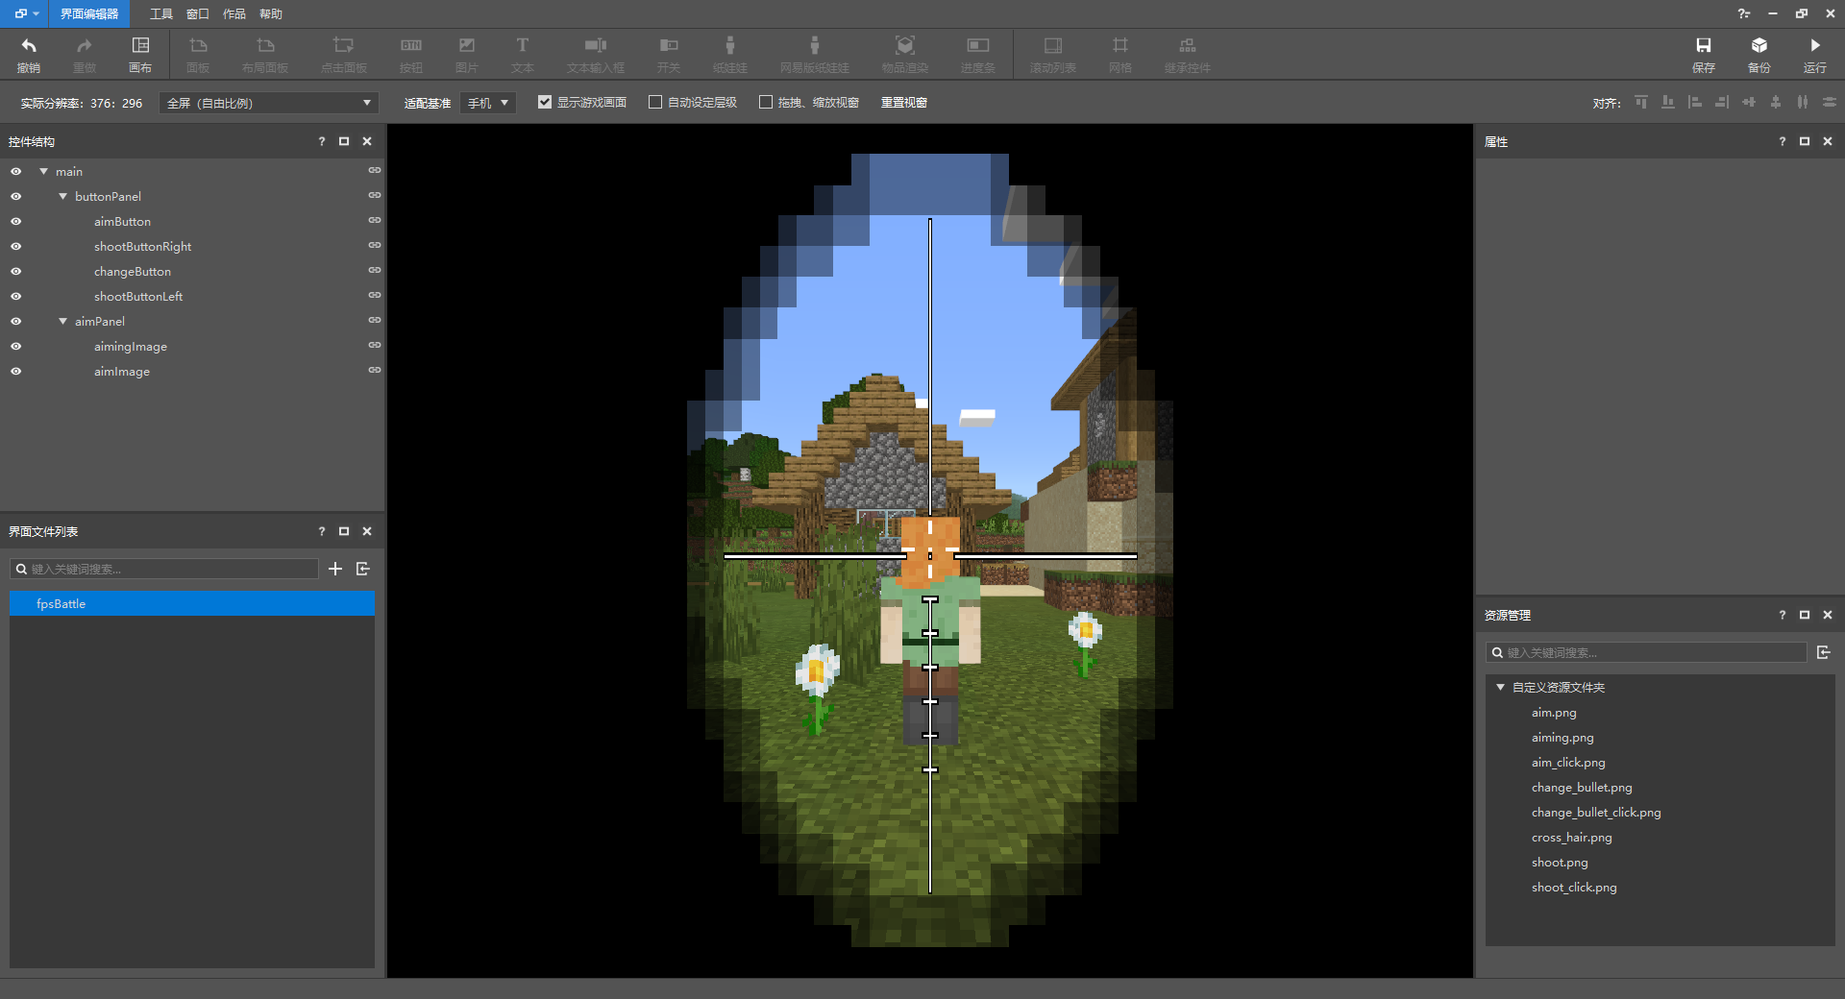Screen dimensions: 1845x999
Task: Click the 重置视窗 button
Action: (903, 103)
